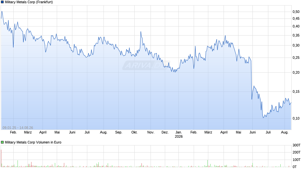The width and height of the screenshot is (305, 170).
Task: Click the 0T volume axis label
Action: click(295, 167)
